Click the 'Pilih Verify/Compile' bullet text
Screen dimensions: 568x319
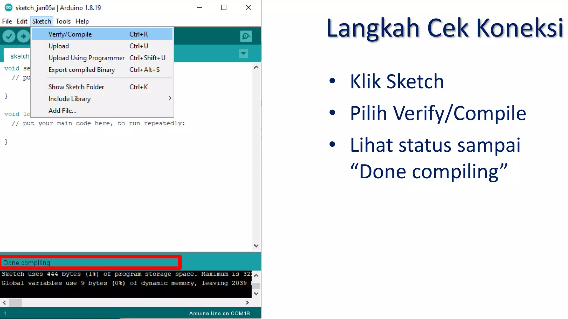[438, 114]
